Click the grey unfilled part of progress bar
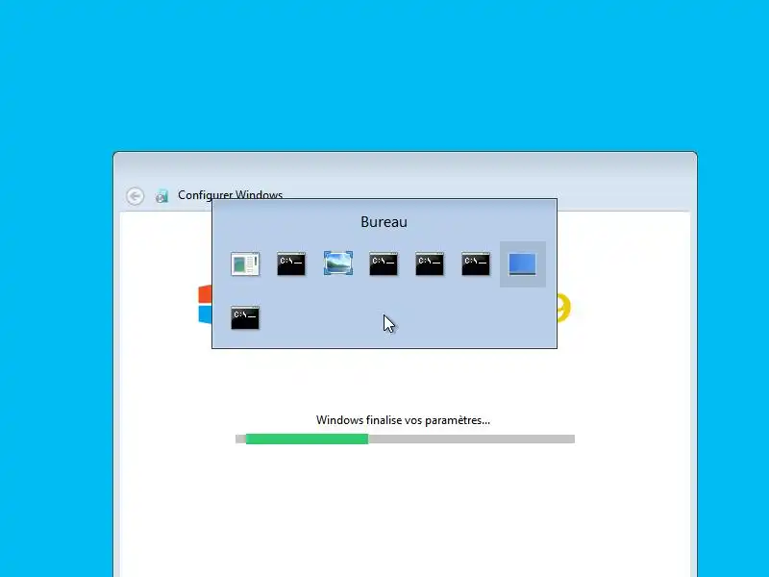769x577 pixels. click(471, 439)
